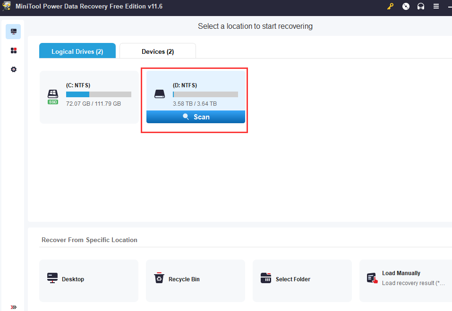
Task: Open Select Folder location option
Action: point(302,281)
